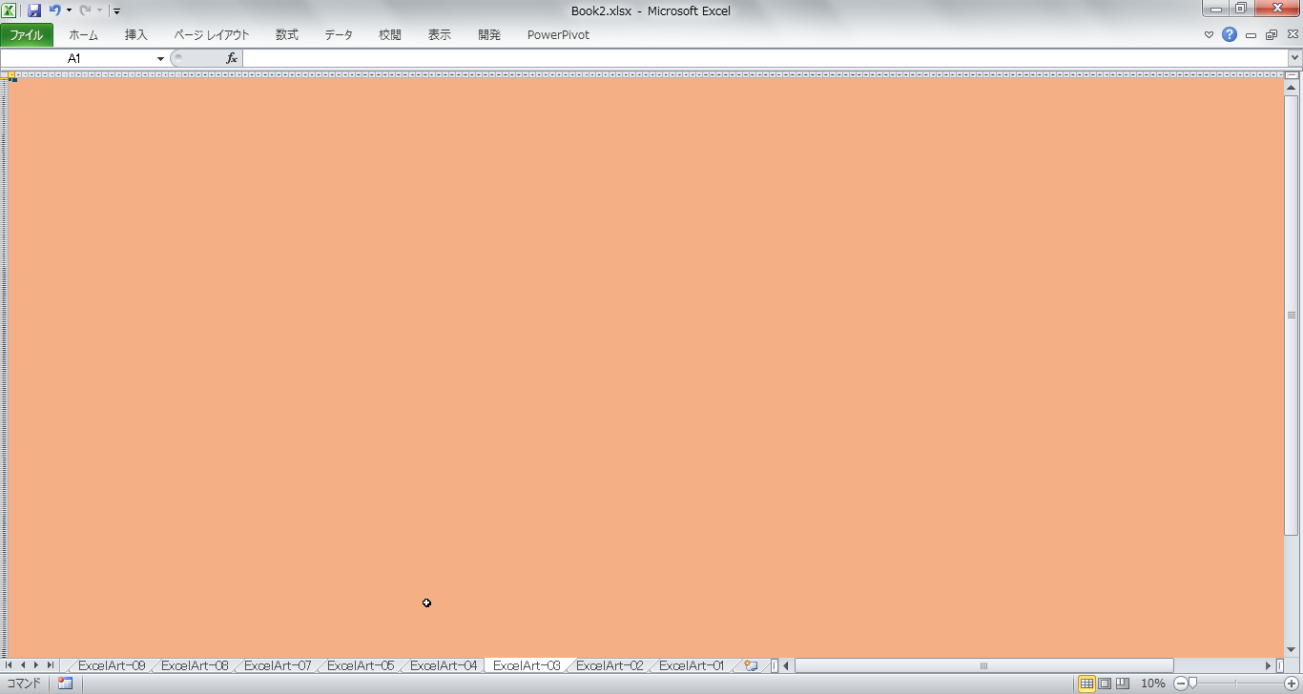Viewport: 1303px width, 694px height.
Task: Open the ページ レイアウト ribbon tab
Action: pyautogui.click(x=212, y=35)
